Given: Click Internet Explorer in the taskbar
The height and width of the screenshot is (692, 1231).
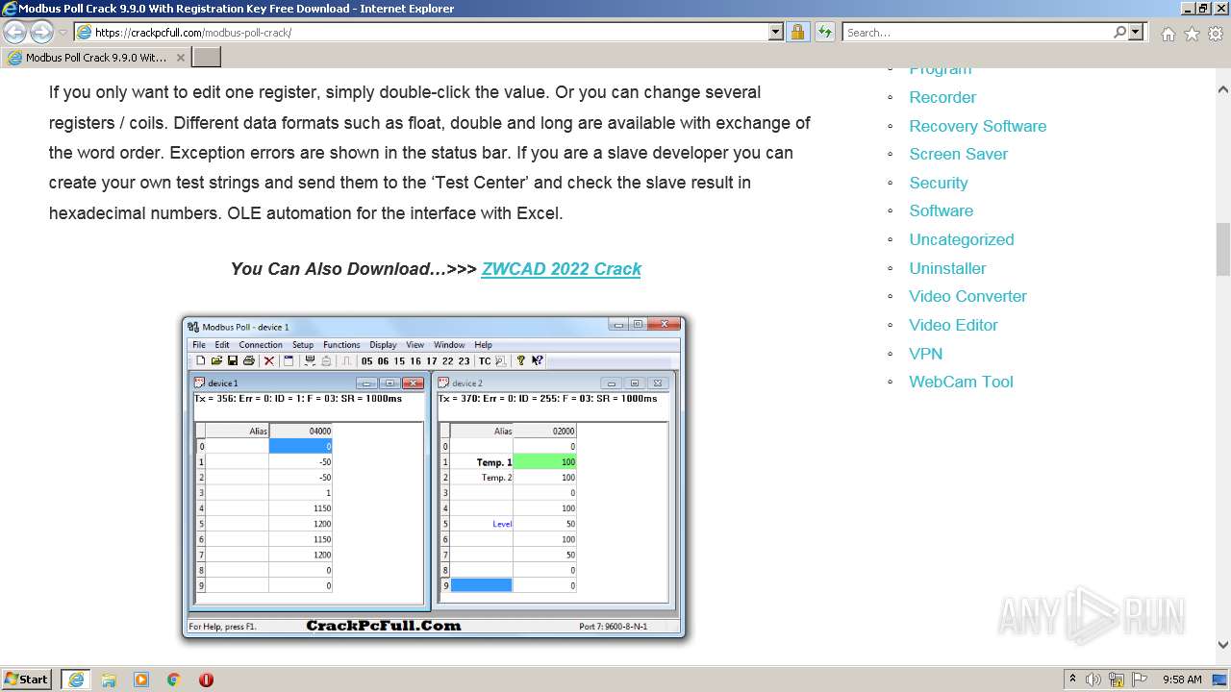Looking at the screenshot, I should coord(76,679).
